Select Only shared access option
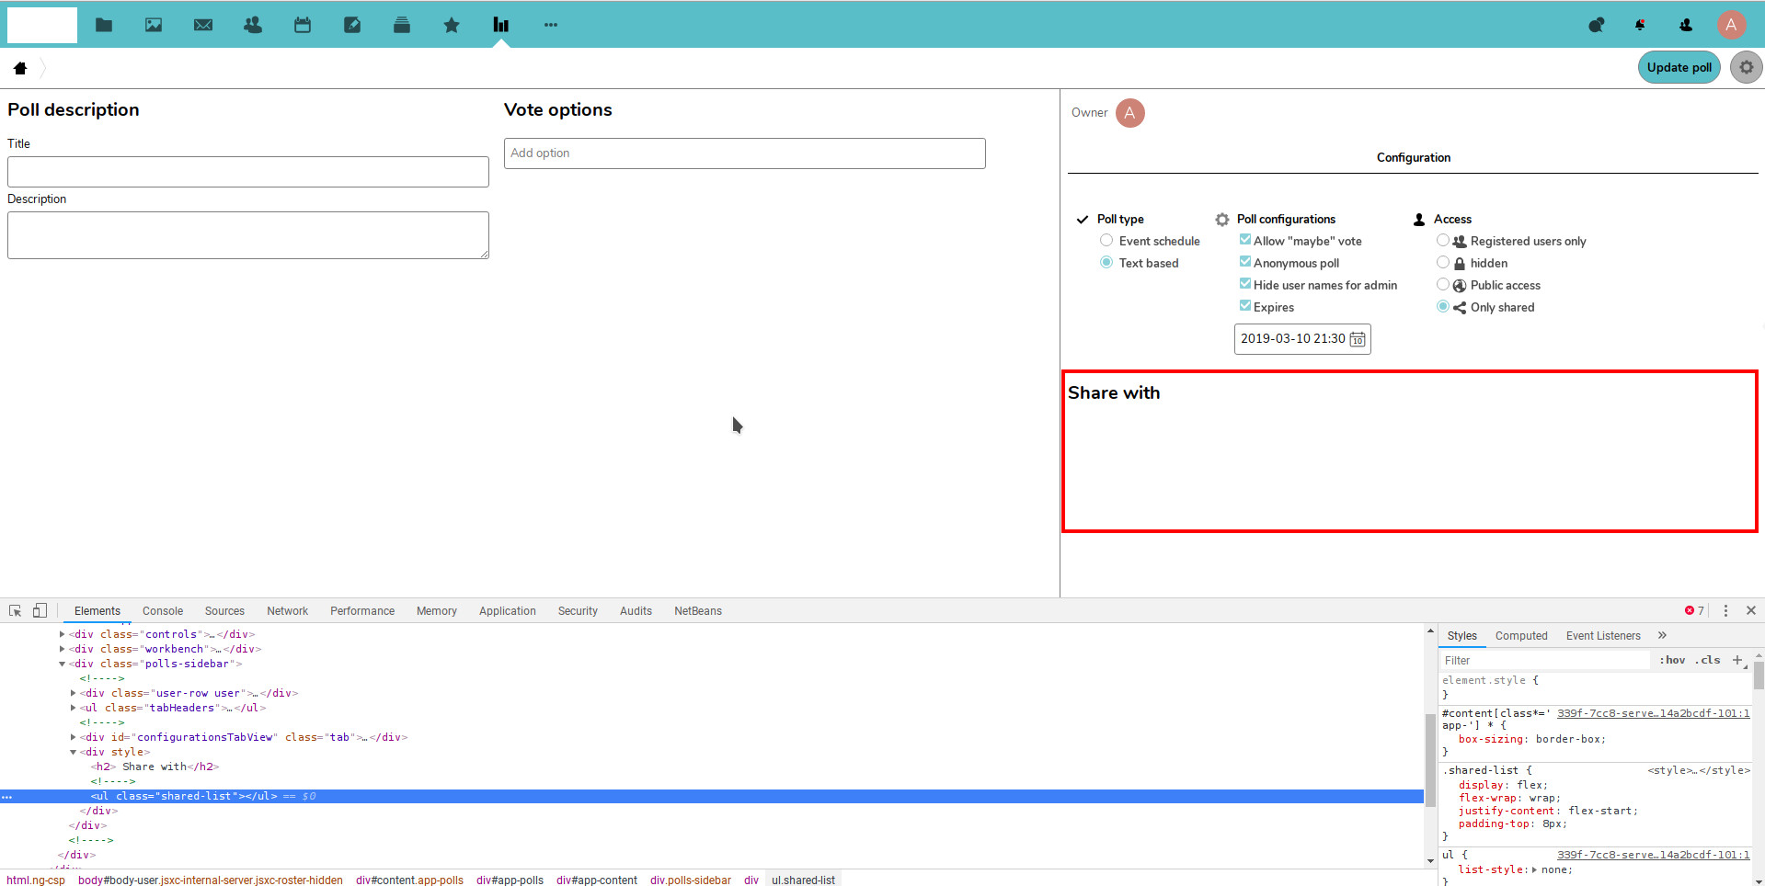Screen dimensions: 1765x886 pos(1443,307)
